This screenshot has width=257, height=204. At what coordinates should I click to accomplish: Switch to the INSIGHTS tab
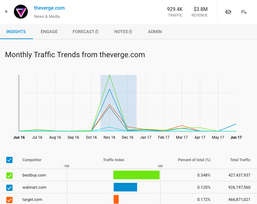(16, 32)
